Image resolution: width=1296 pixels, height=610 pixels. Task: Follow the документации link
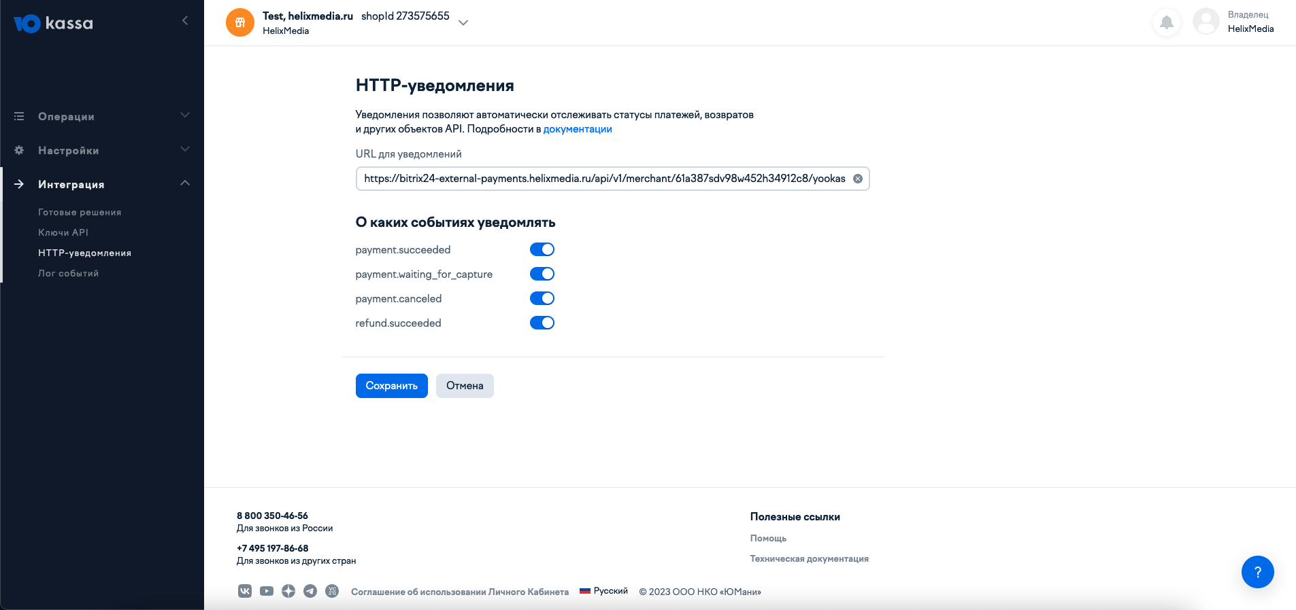[x=578, y=129]
